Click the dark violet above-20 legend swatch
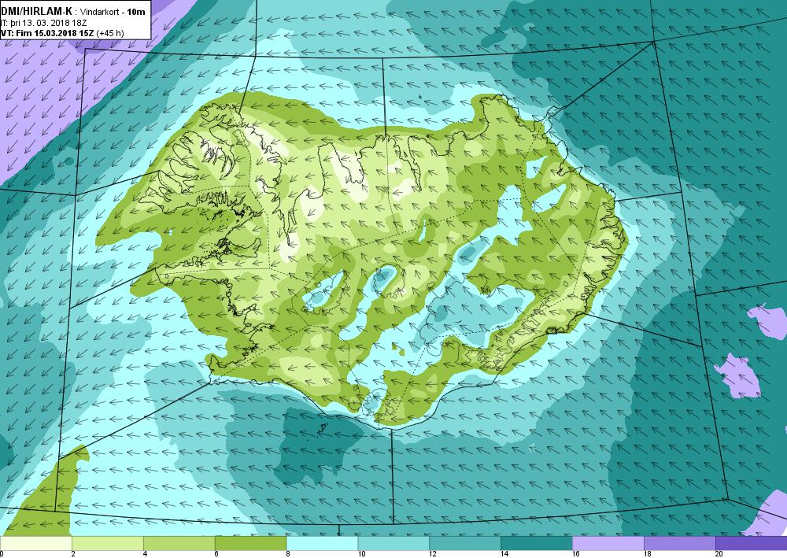Image resolution: width=787 pixels, height=558 pixels. 752,543
